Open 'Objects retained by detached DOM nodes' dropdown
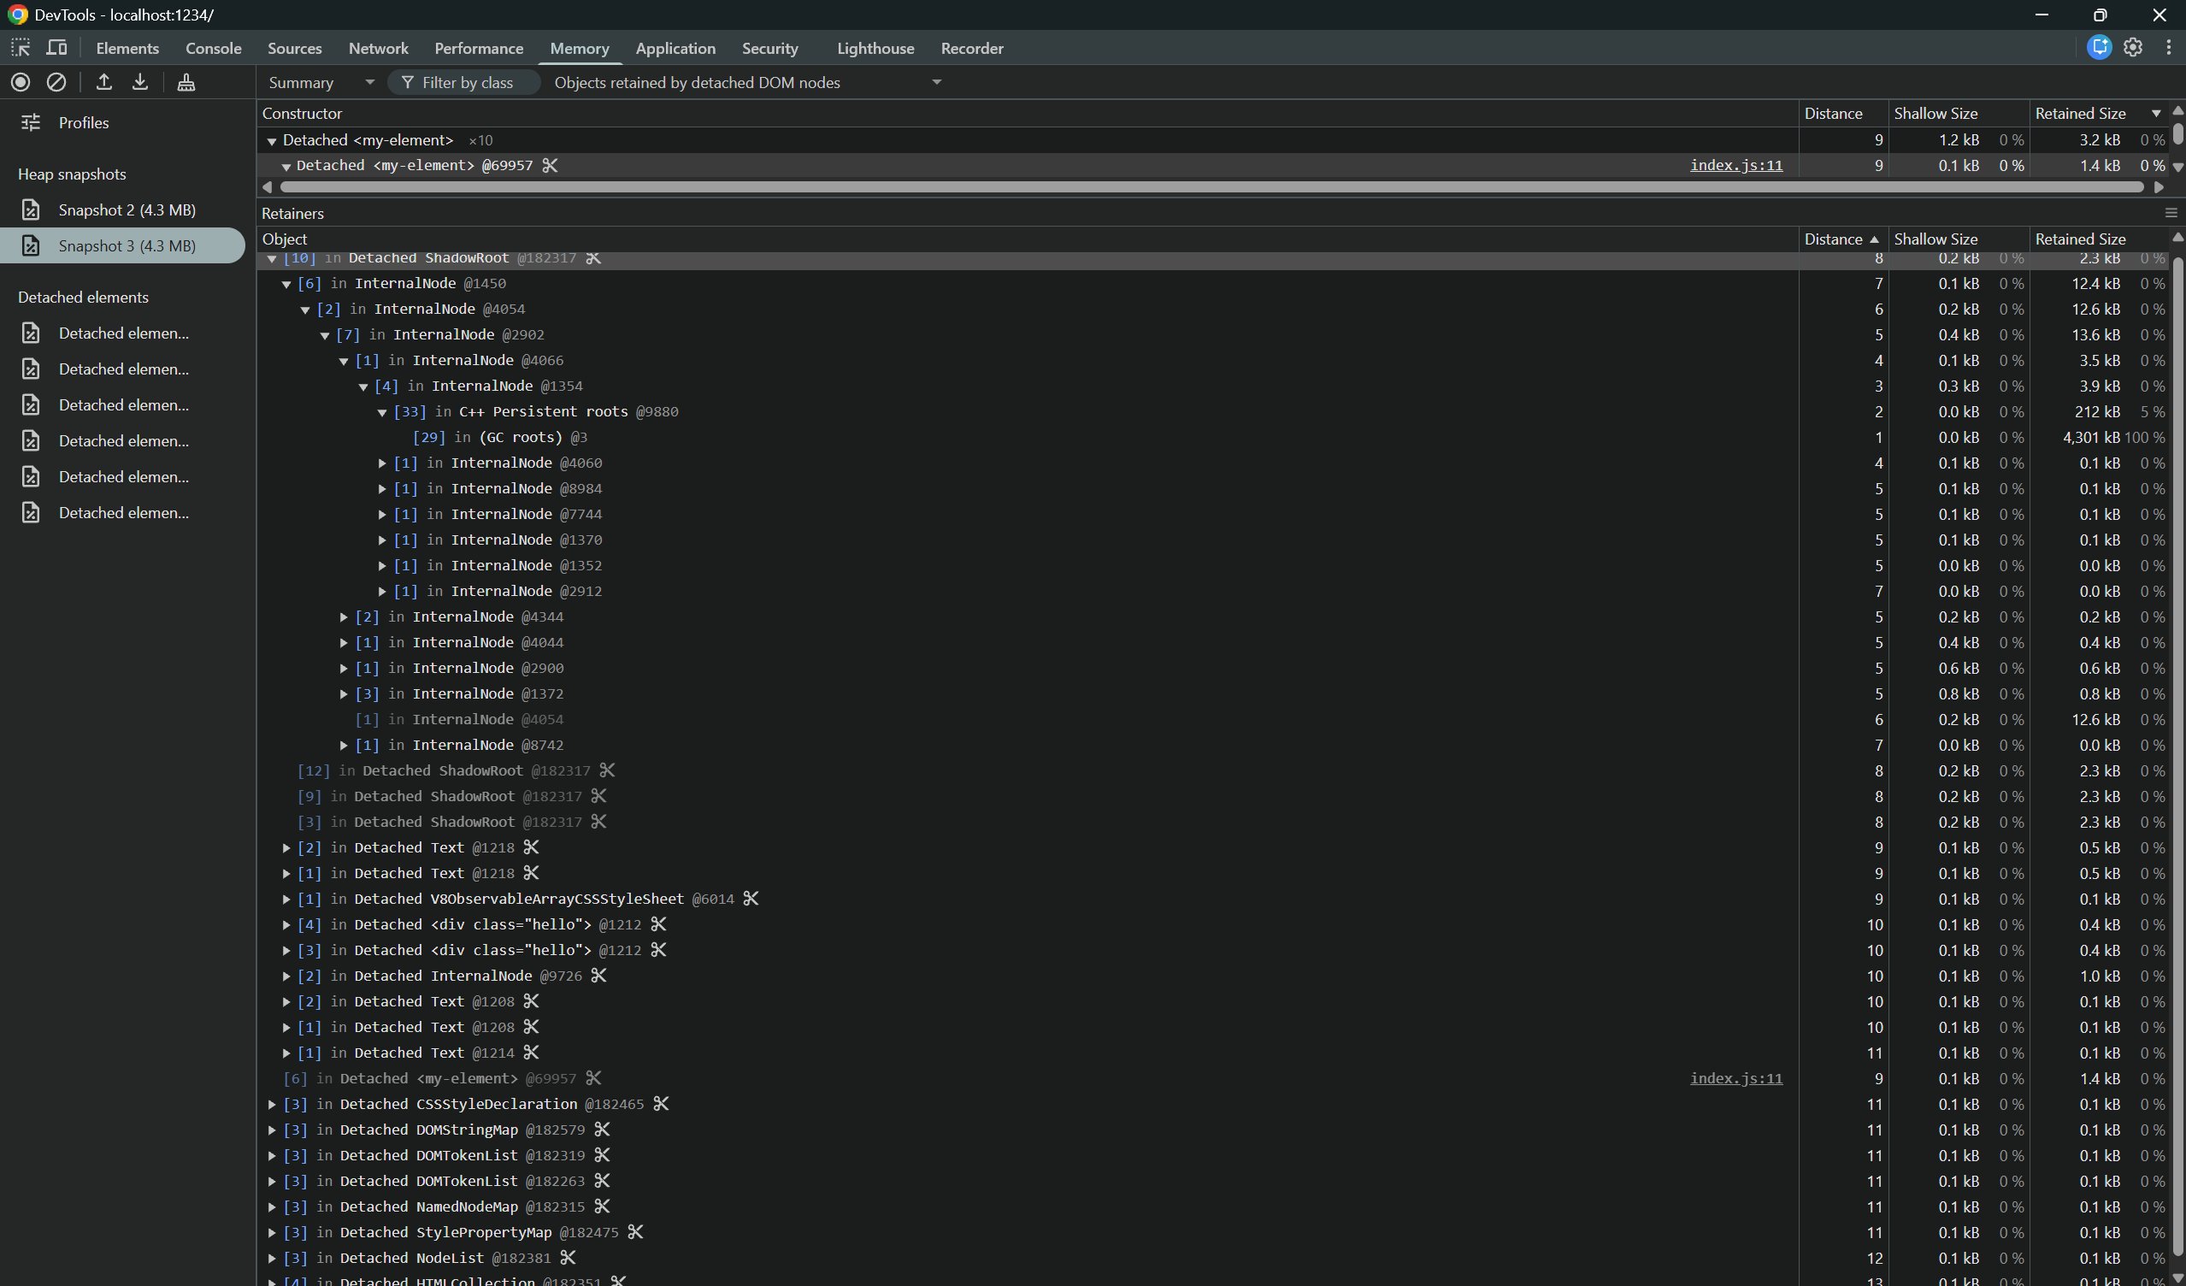2186x1286 pixels. (747, 82)
